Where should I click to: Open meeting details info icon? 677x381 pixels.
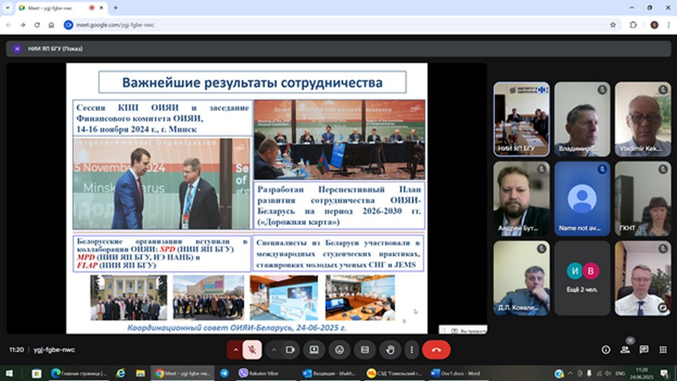tap(606, 349)
